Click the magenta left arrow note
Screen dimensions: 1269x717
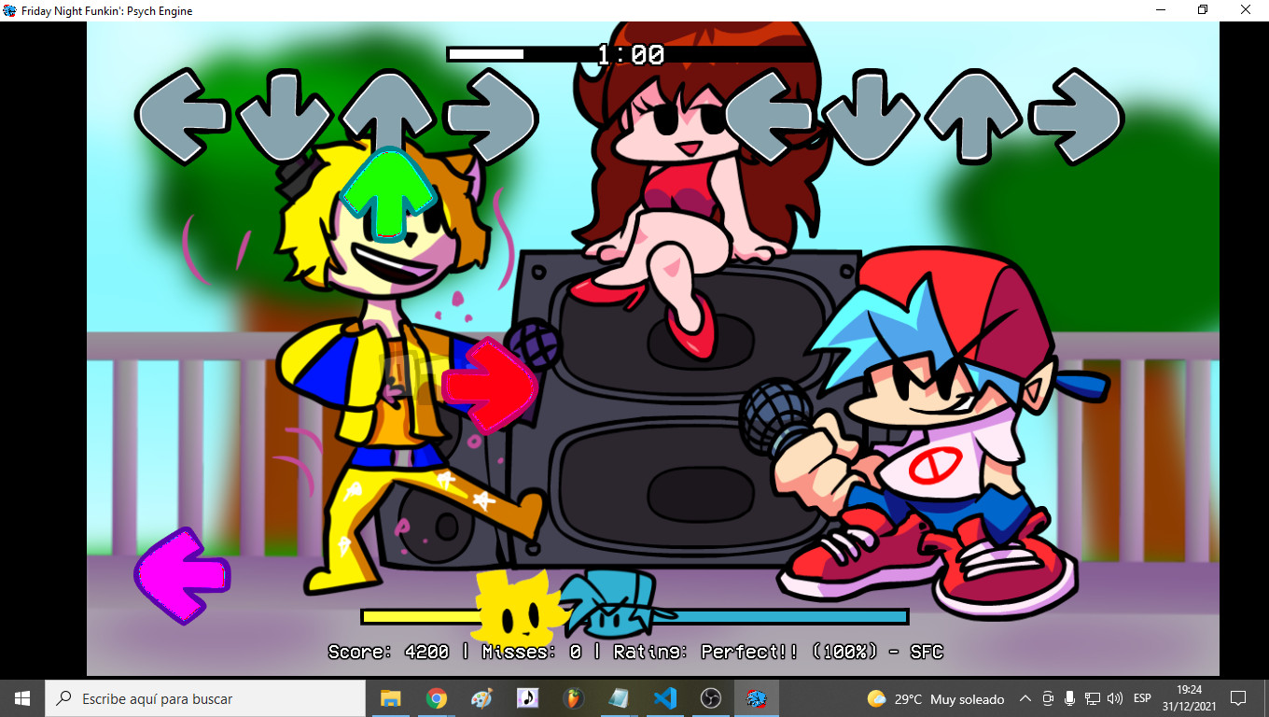click(x=181, y=576)
